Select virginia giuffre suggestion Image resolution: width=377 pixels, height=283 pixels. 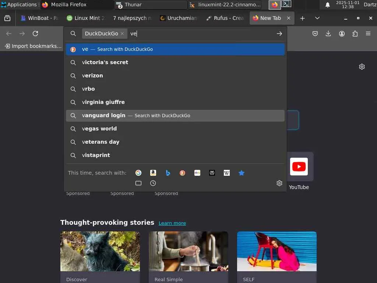[175, 102]
